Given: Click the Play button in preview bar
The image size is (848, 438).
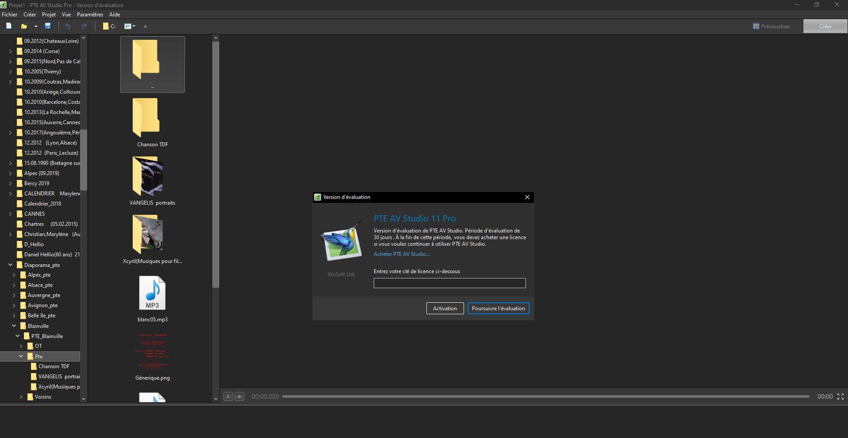Looking at the screenshot, I should tap(228, 396).
